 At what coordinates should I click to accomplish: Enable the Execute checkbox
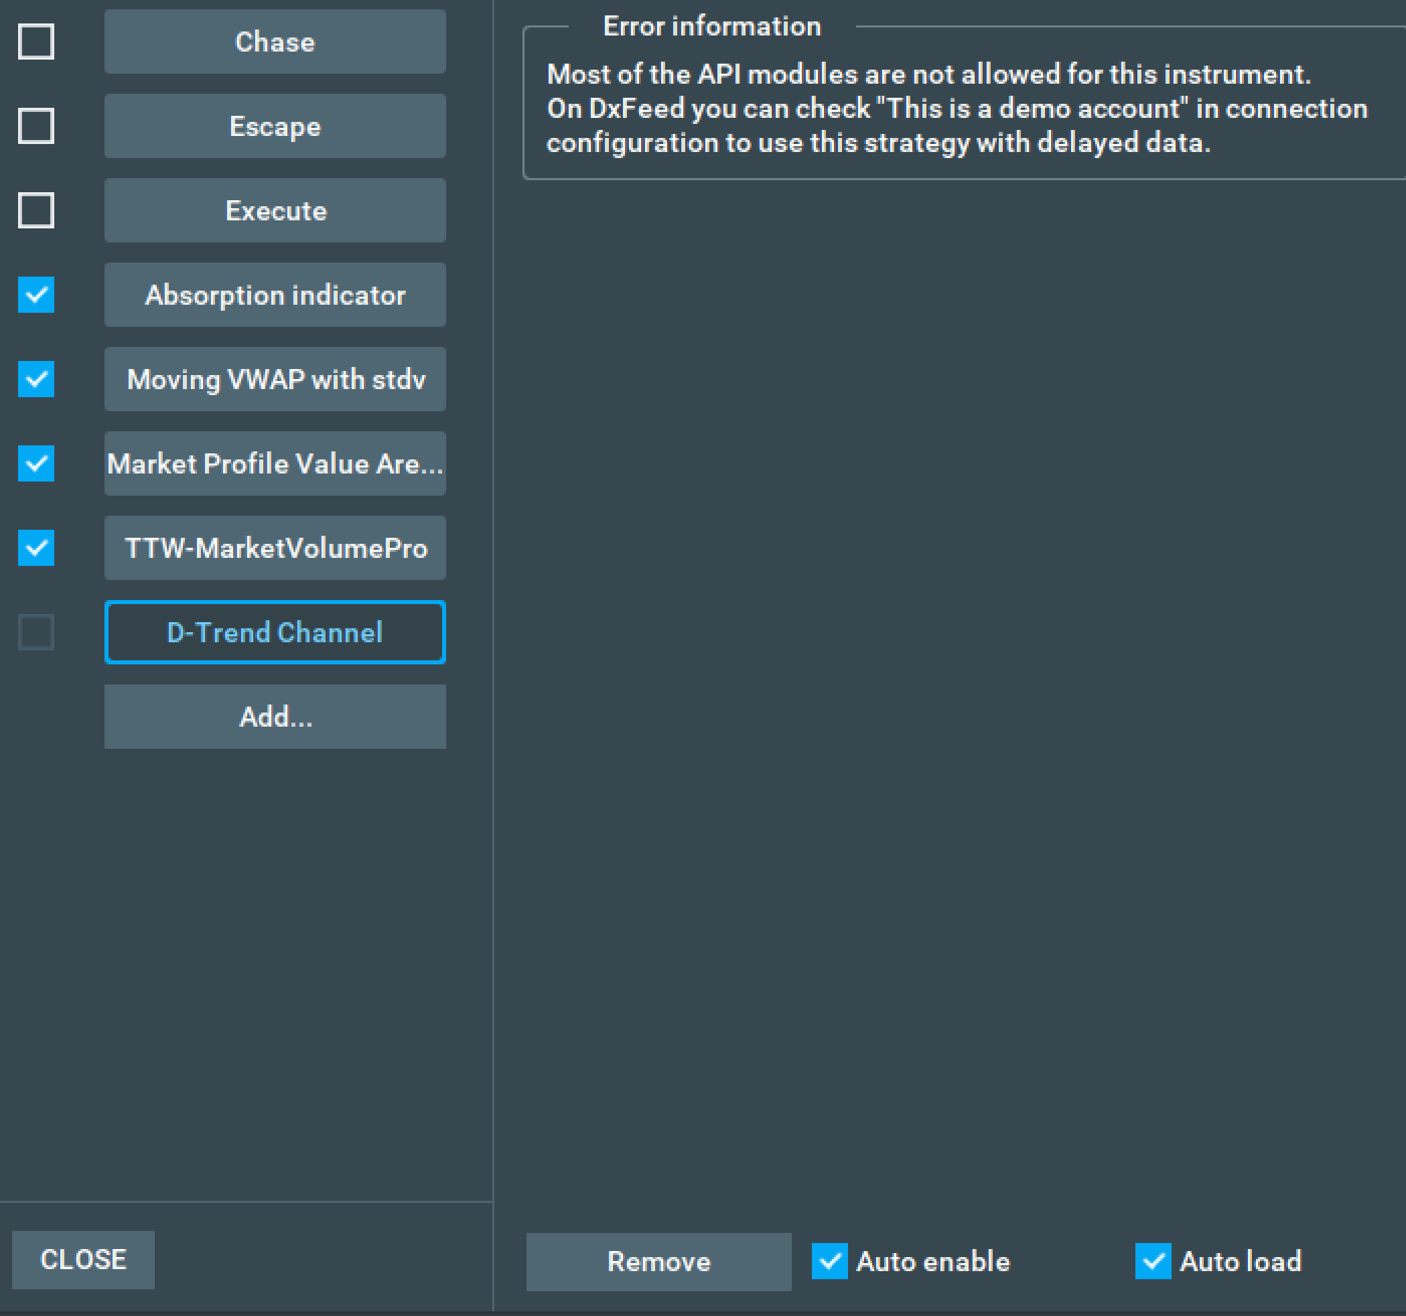(x=36, y=211)
